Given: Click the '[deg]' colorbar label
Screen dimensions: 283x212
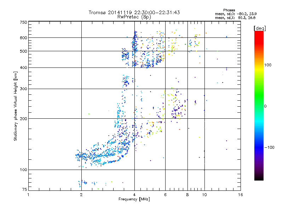Looking at the screenshot, I should [x=260, y=28].
